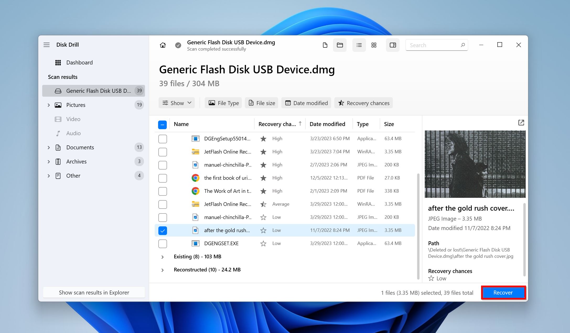
Task: Click the home navigation icon
Action: [163, 45]
